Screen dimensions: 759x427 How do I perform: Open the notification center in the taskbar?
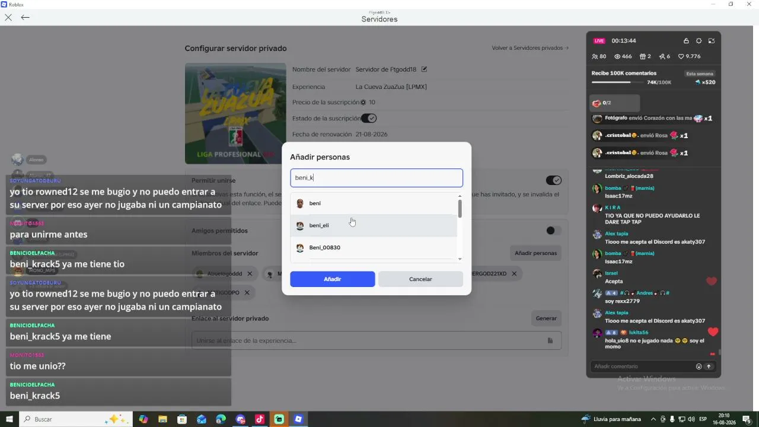(x=747, y=419)
